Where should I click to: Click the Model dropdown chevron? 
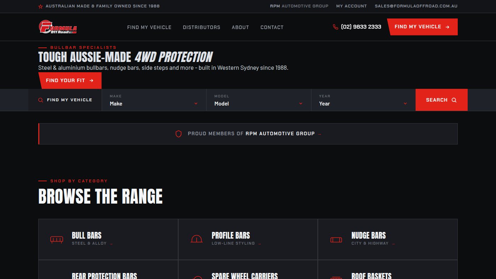pyautogui.click(x=301, y=104)
